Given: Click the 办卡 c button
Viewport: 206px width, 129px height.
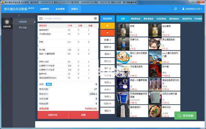Looking at the screenshot, I should click(107, 89).
